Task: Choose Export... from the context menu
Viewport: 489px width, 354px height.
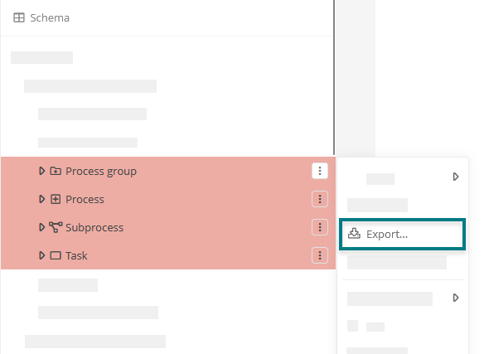Action: [x=402, y=235]
